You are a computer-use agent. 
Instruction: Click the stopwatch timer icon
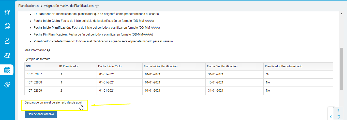[x=338, y=117]
